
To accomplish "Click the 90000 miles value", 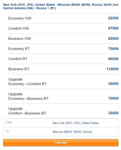I will coord(113,59).
